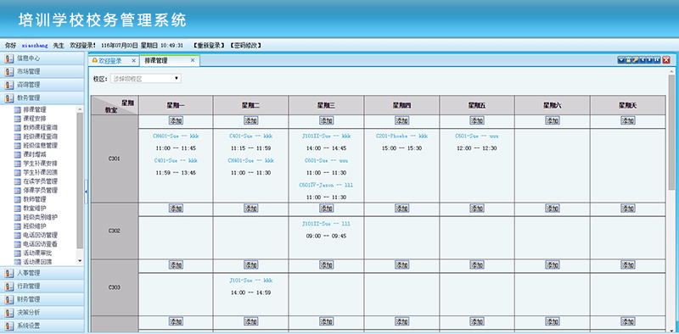679x334 pixels.
Task: Click the left chevron tab navigation icon
Action: pos(643,59)
